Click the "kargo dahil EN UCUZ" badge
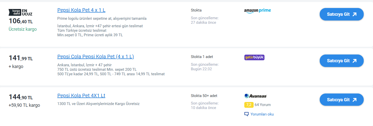 pos(20,12)
